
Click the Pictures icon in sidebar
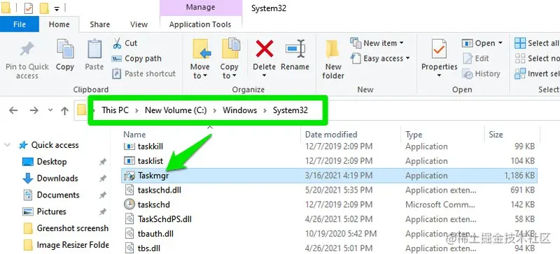(x=28, y=211)
